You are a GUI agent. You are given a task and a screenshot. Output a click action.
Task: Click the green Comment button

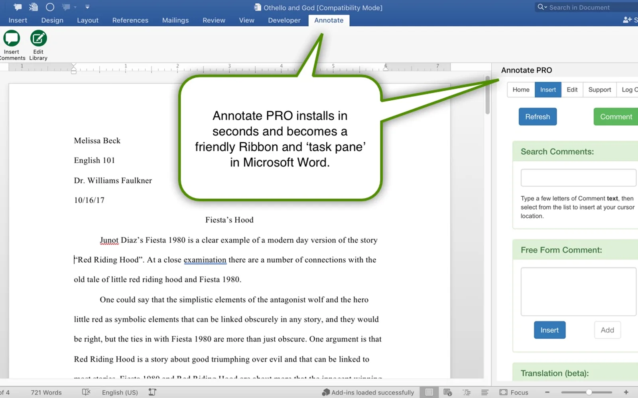coord(616,117)
